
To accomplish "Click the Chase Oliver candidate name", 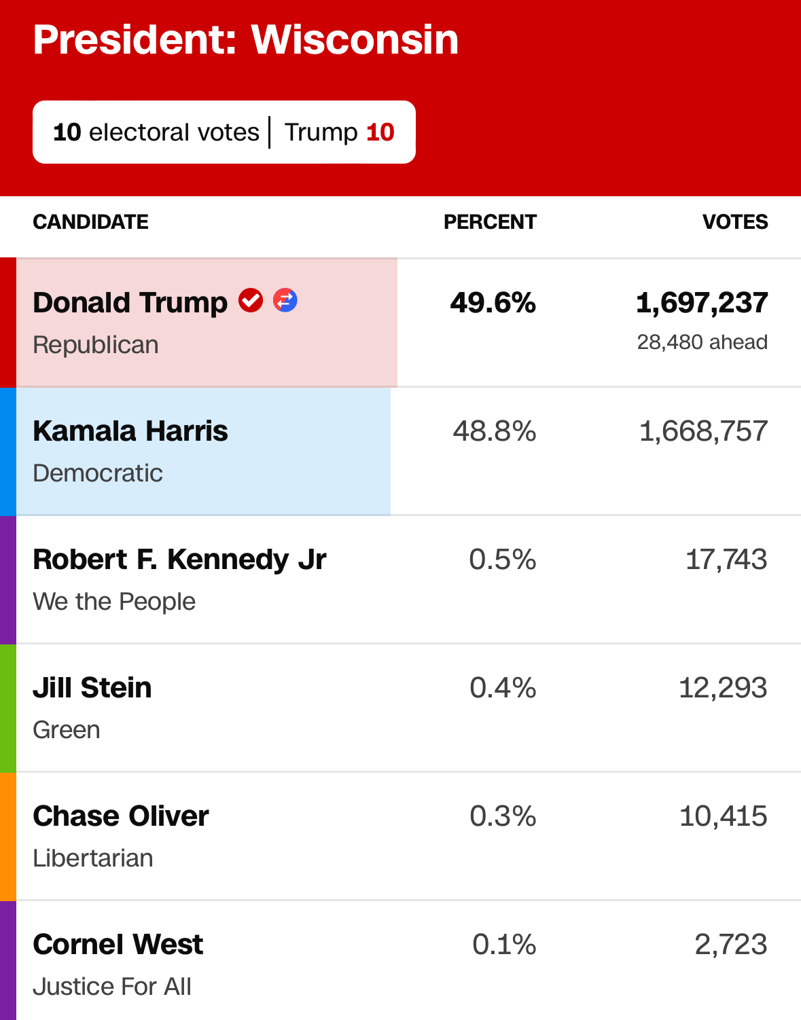I will [121, 816].
